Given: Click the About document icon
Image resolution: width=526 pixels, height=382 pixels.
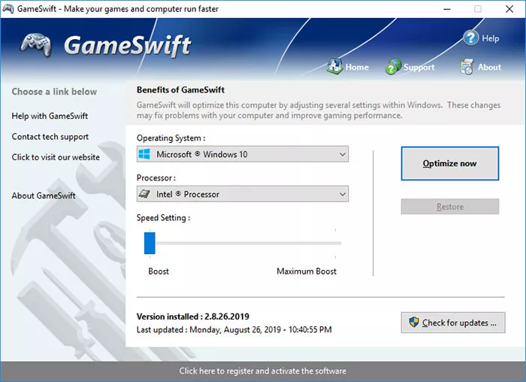Looking at the screenshot, I should click(x=467, y=67).
